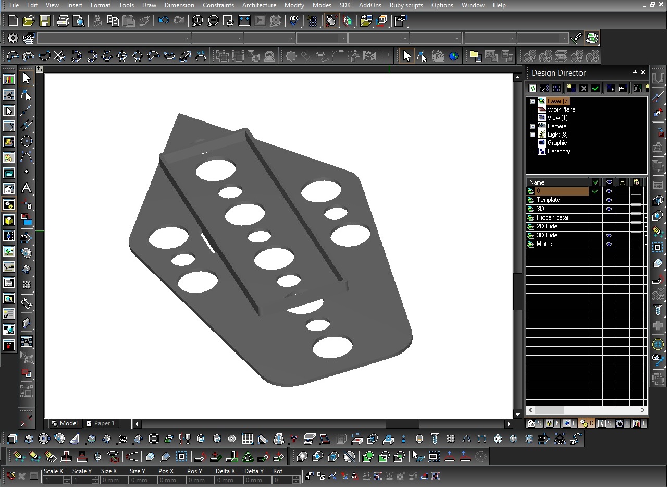
Task: Create a new drawing with New icon
Action: [x=13, y=21]
